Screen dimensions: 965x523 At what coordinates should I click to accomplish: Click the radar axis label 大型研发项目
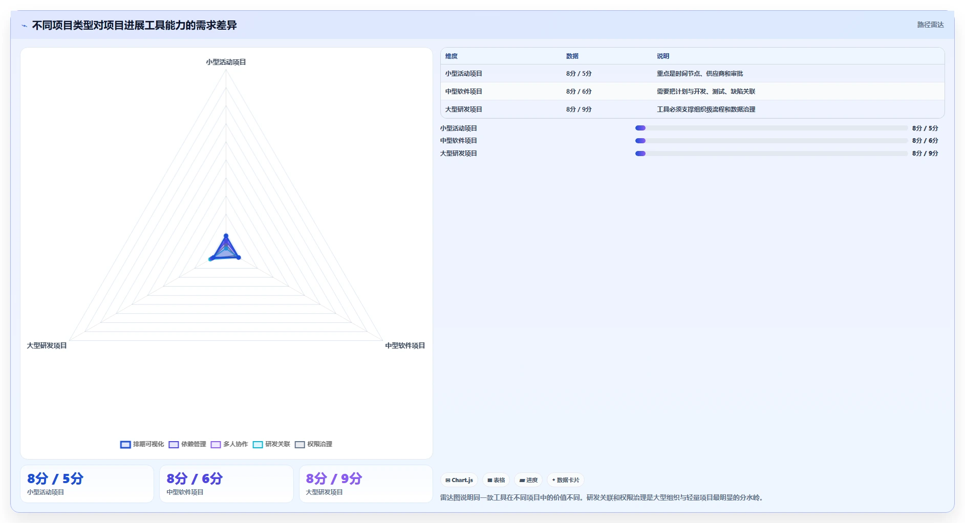(x=47, y=346)
